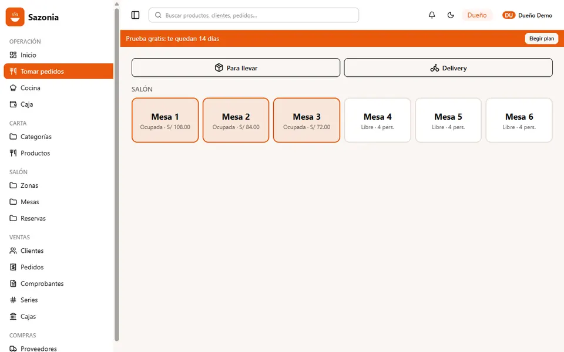Viewport: 564px width, 352px height.
Task: Click the Mesas folder icon
Action: pos(13,202)
